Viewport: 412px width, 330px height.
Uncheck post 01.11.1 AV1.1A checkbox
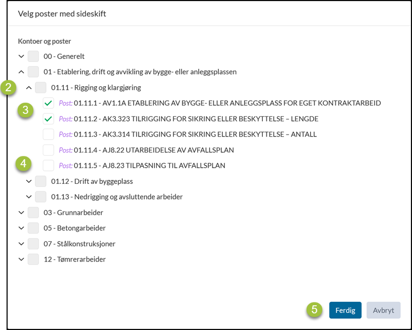coord(48,103)
